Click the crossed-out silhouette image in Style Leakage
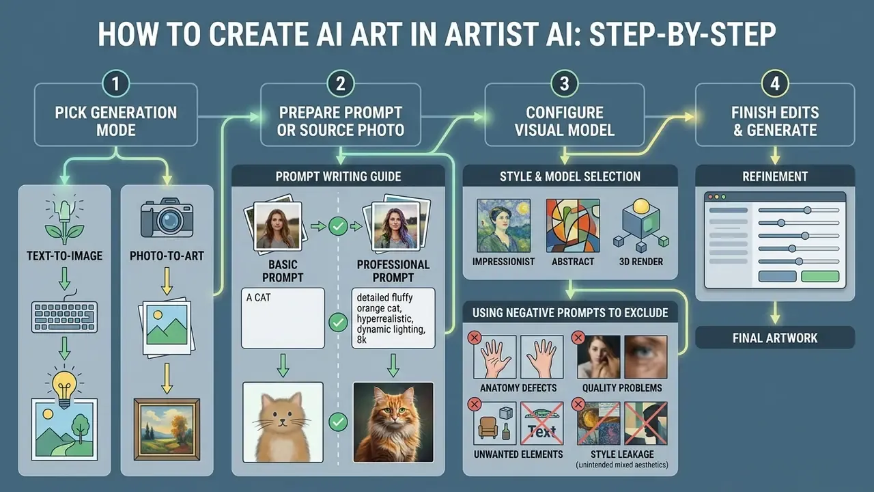Screen dimensions: 874x492 646,424
